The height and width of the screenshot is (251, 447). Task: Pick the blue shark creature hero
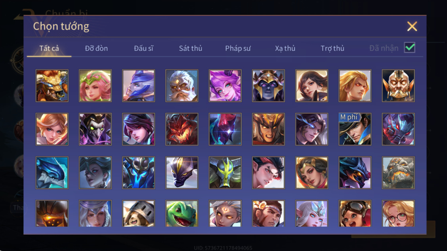point(52,173)
